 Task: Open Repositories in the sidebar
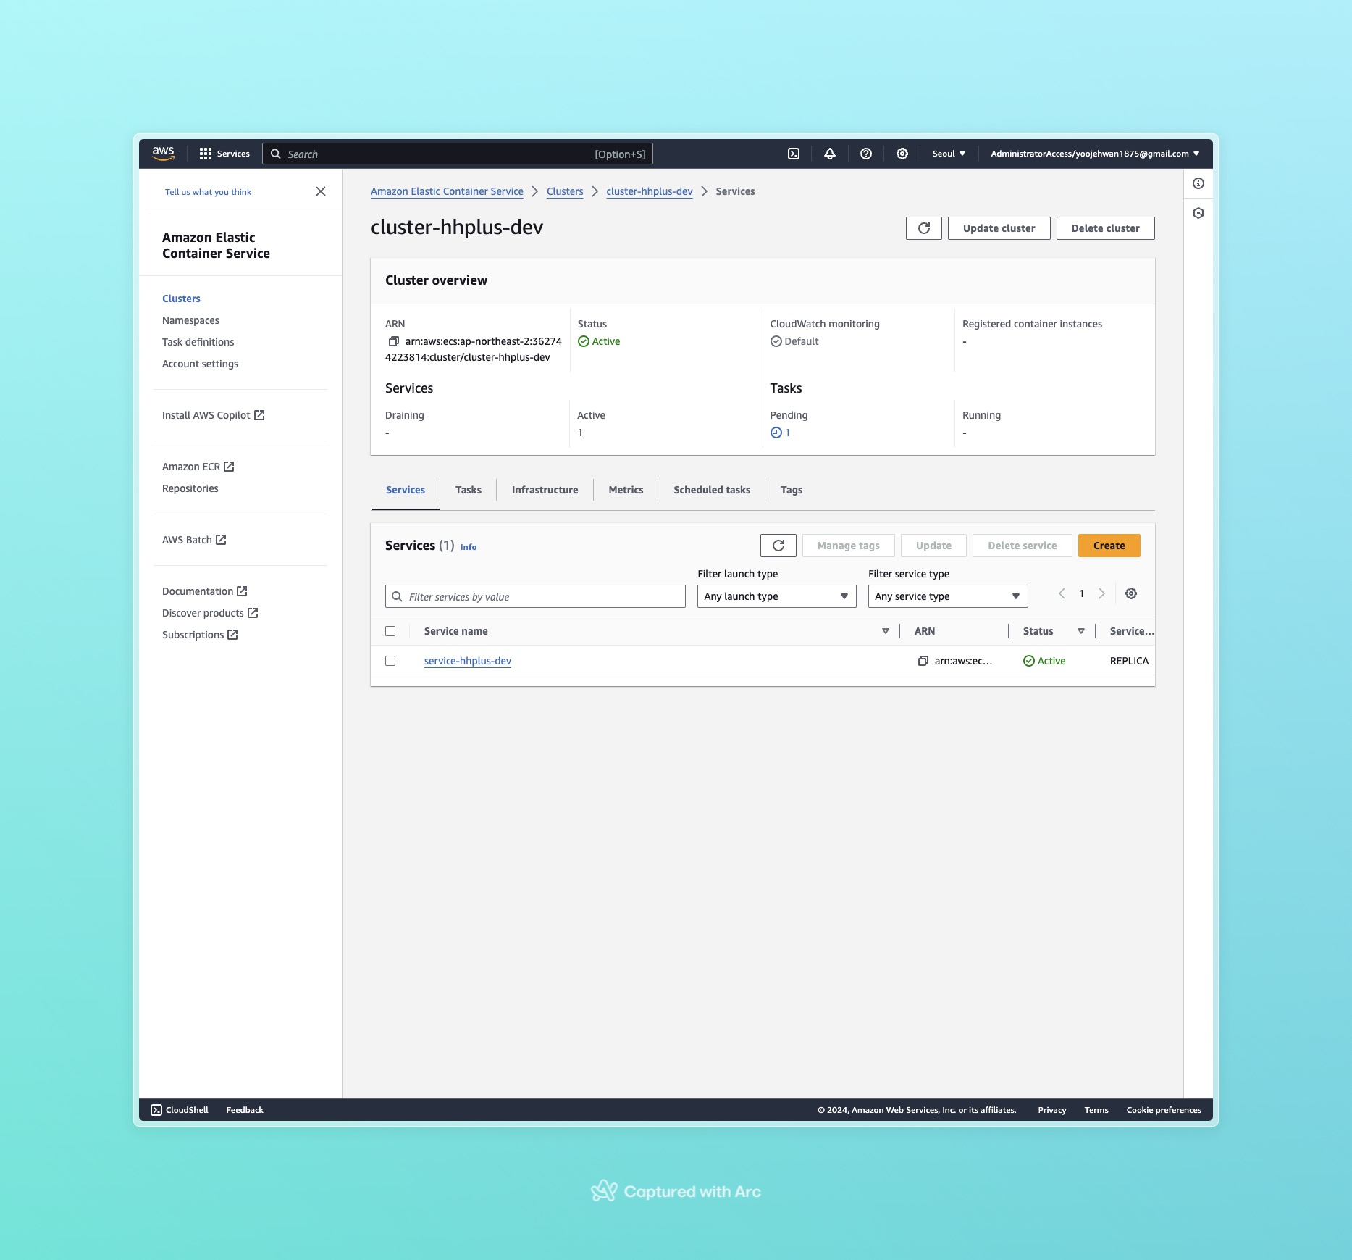click(x=190, y=488)
